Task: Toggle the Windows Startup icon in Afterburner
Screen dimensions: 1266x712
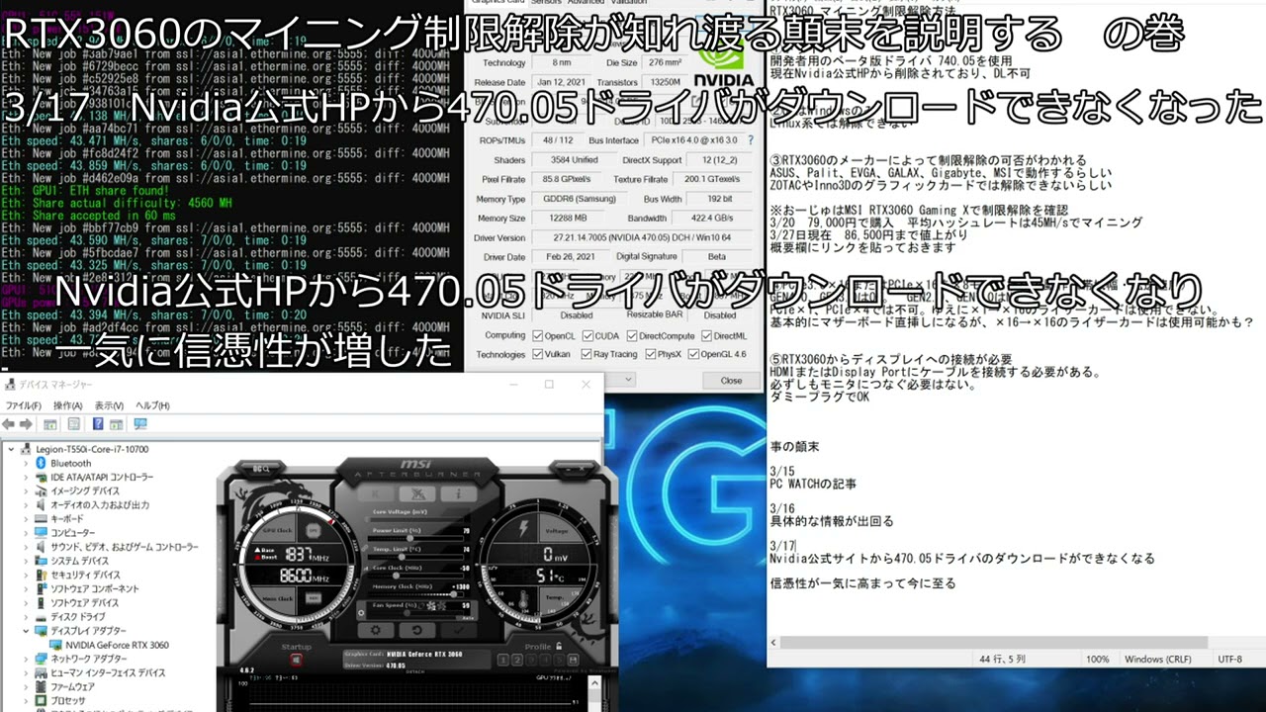Action: tap(295, 660)
